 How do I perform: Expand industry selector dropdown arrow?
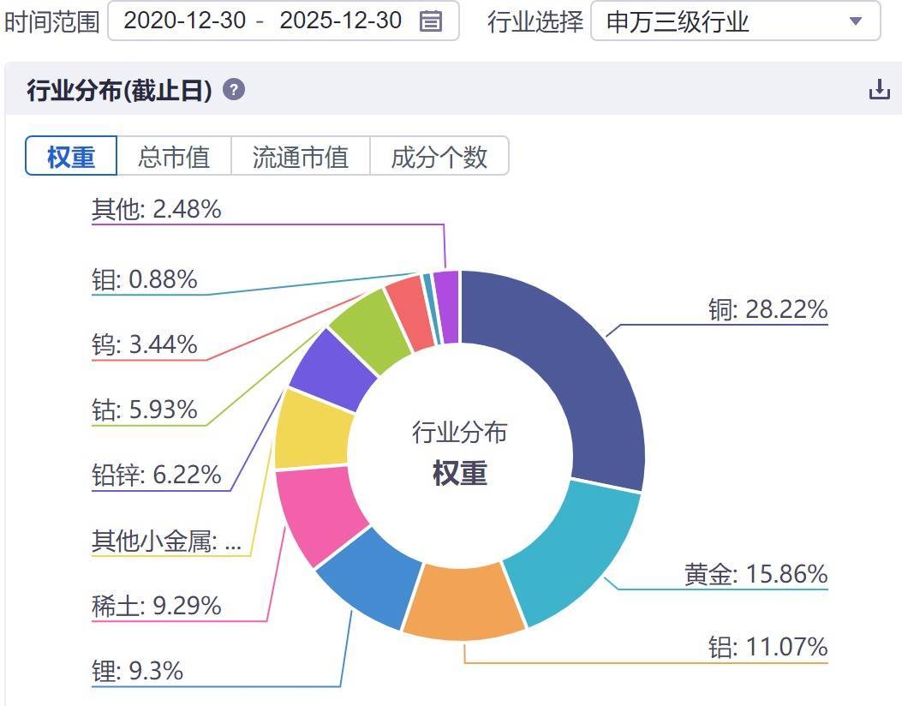pyautogui.click(x=855, y=21)
